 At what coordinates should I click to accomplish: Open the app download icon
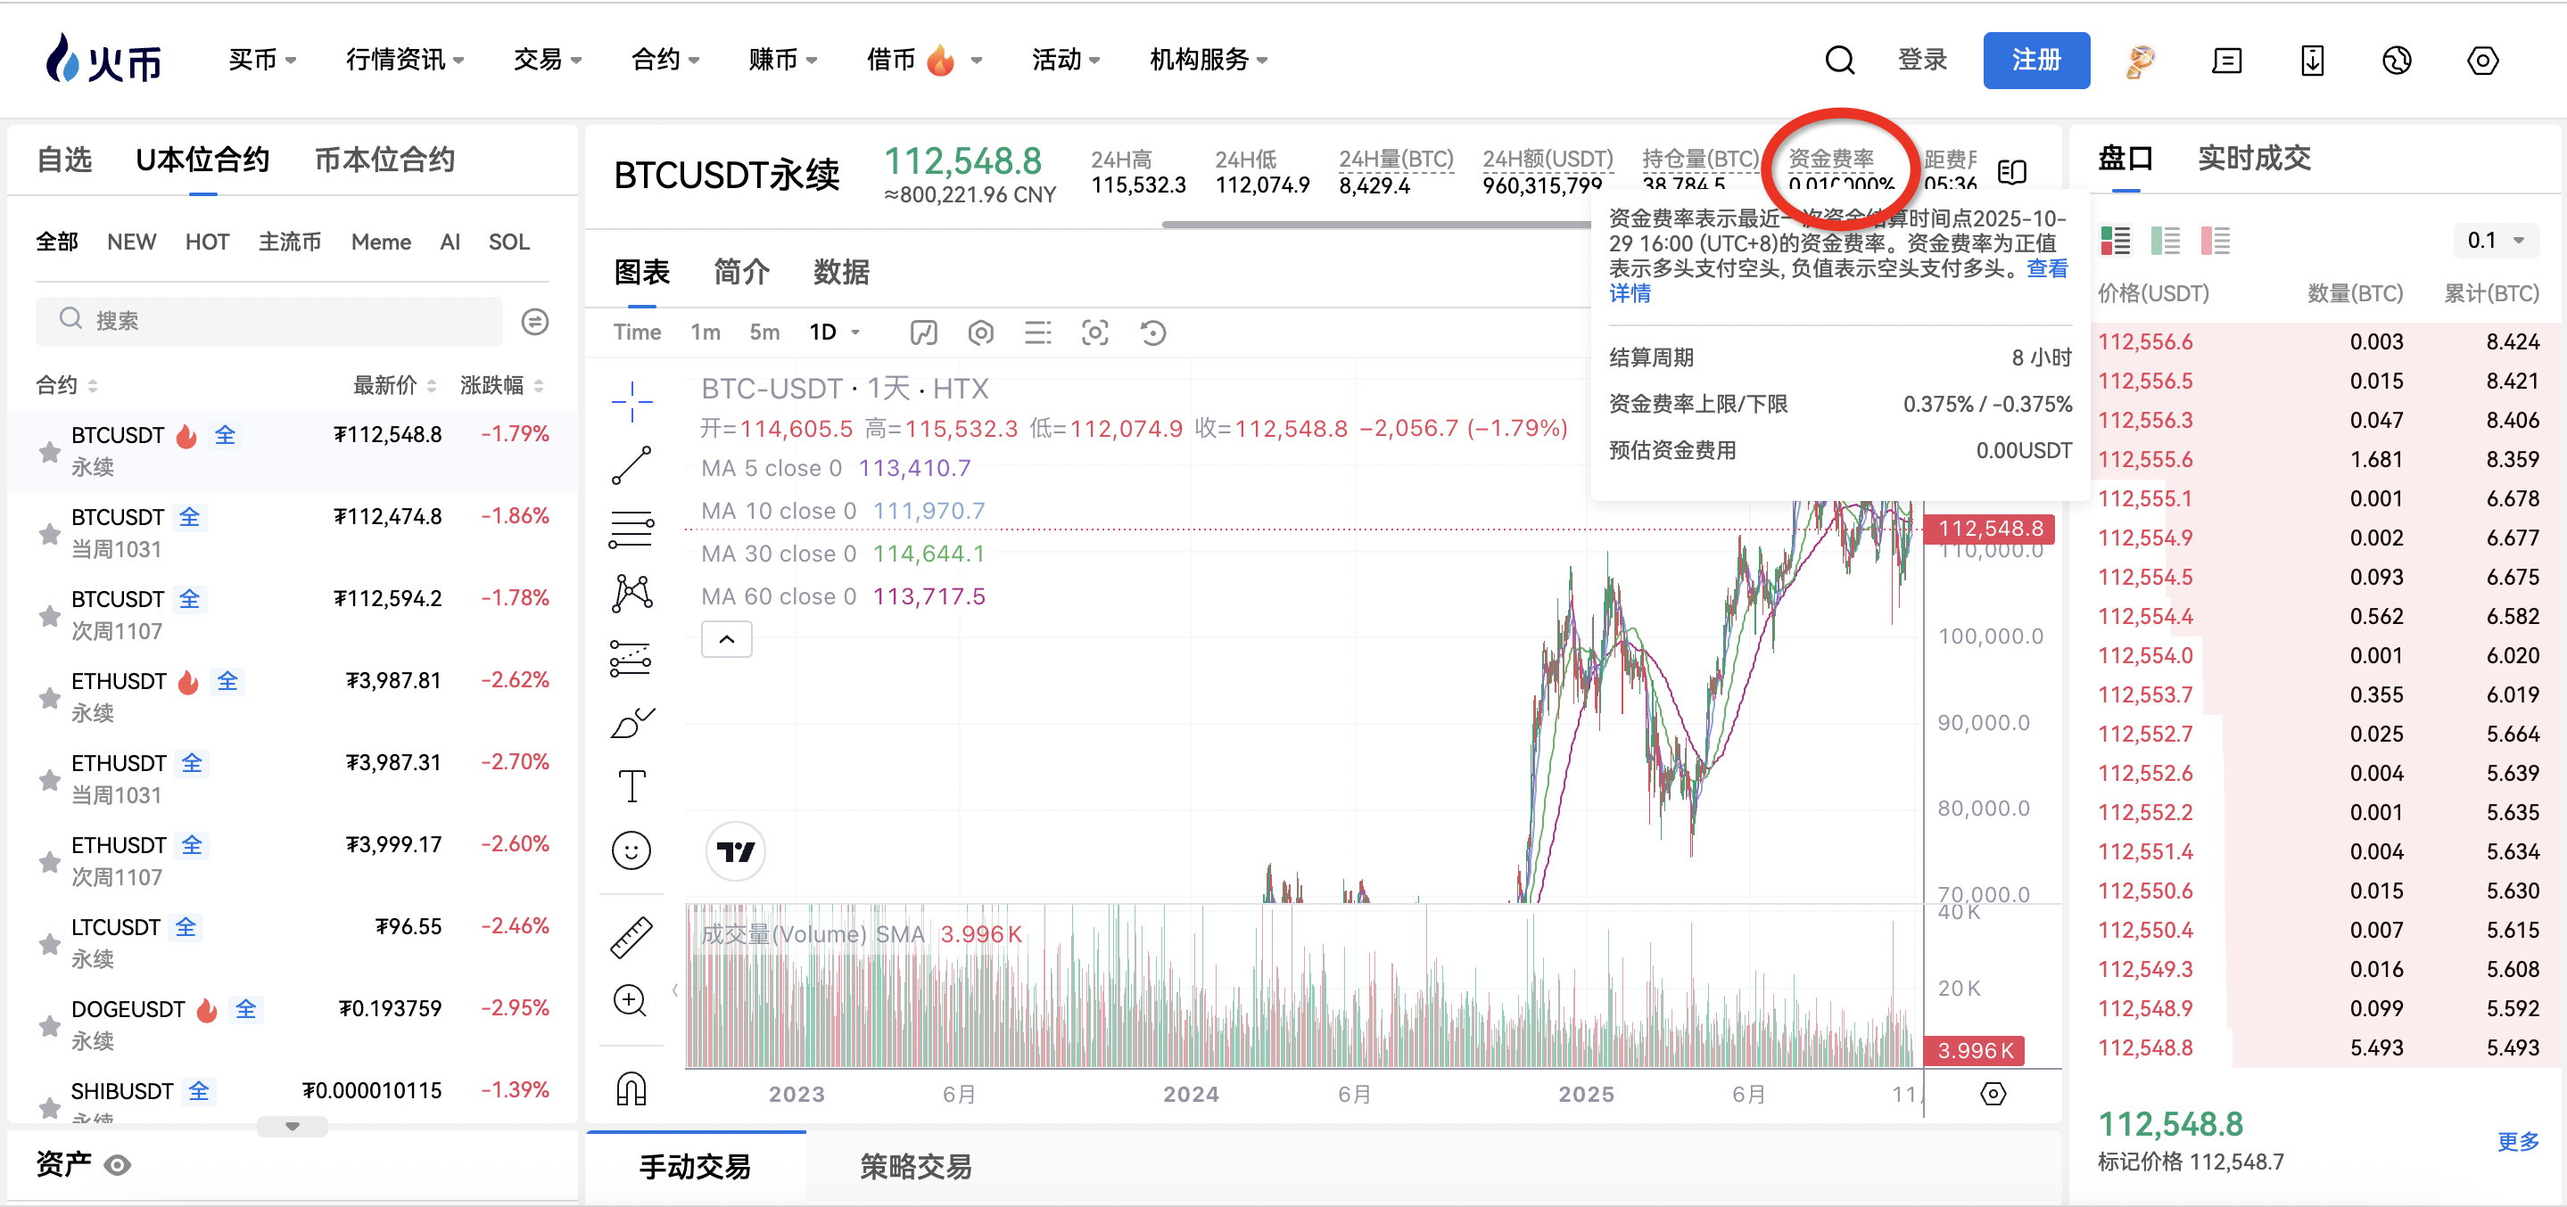click(x=2312, y=61)
